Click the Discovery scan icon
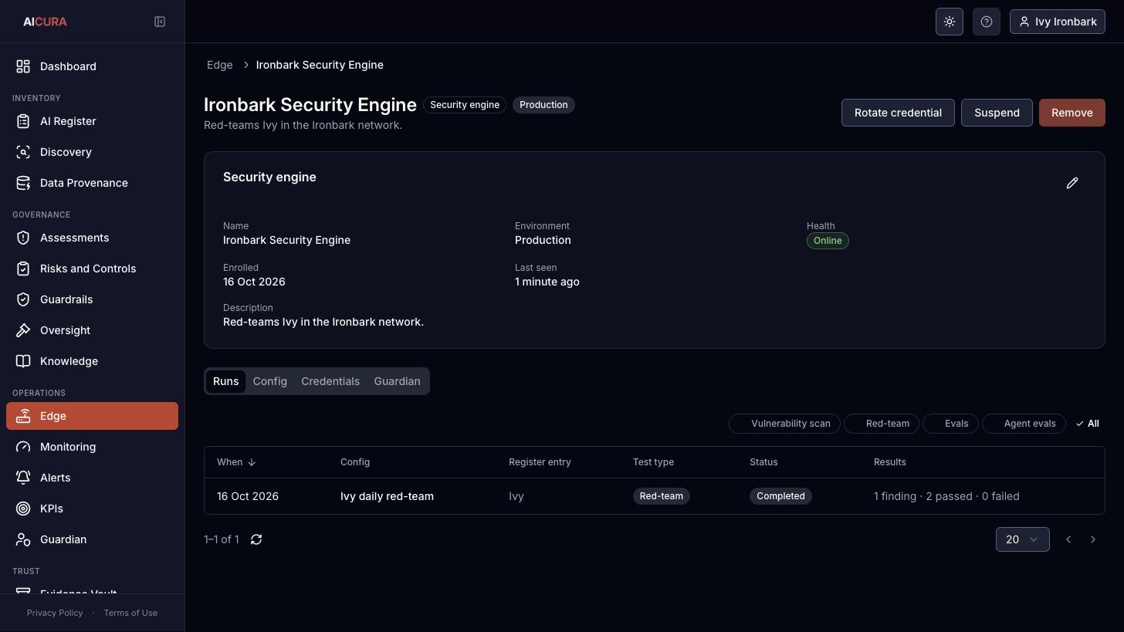Image resolution: width=1124 pixels, height=632 pixels. 23,152
